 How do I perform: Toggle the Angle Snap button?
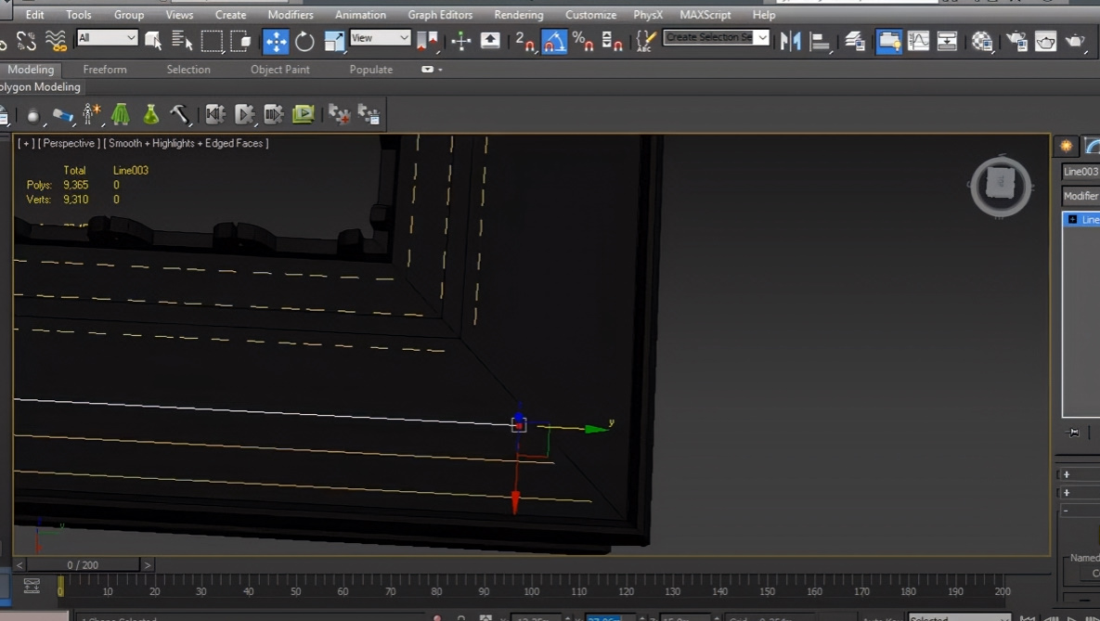(554, 42)
